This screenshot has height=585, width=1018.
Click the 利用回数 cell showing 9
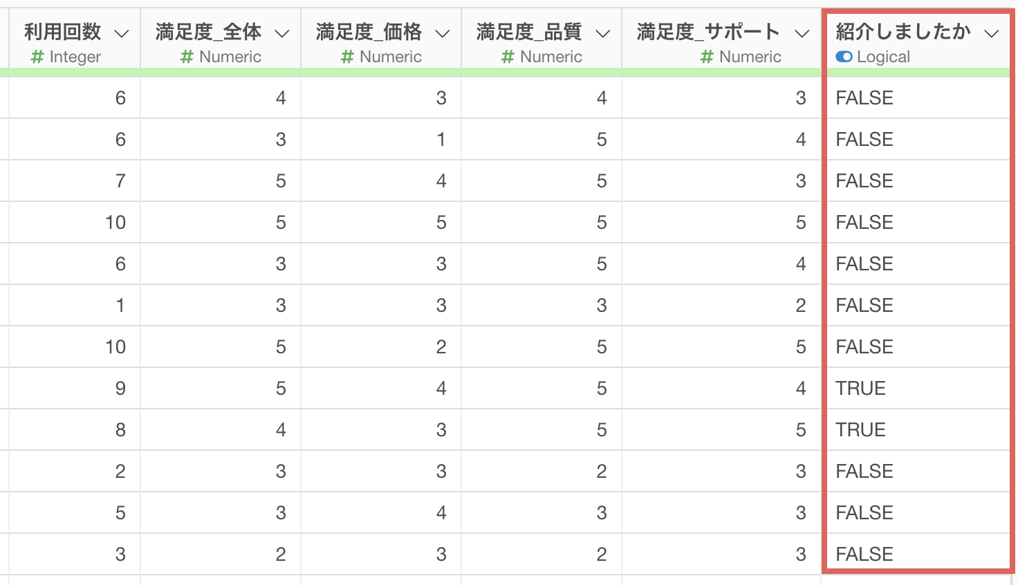coord(74,388)
